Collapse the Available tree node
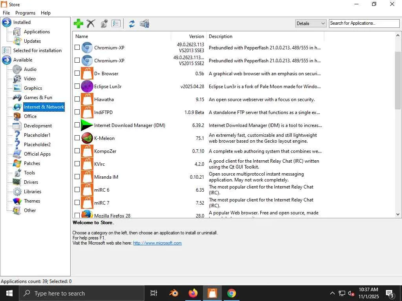Image resolution: width=402 pixels, height=301 pixels. 7,60
